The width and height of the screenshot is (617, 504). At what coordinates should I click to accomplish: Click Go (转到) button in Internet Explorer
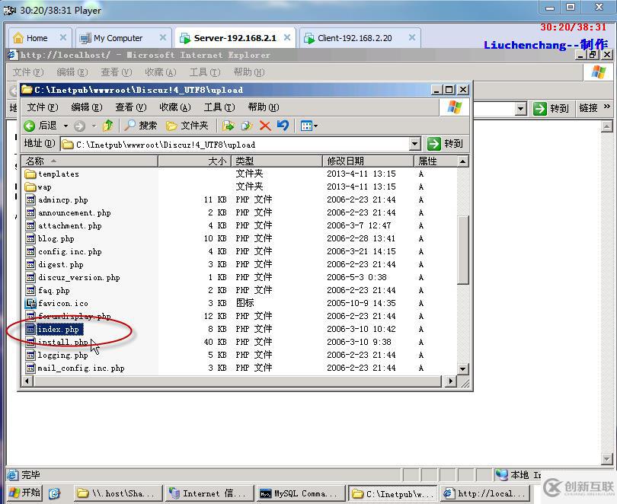[551, 108]
